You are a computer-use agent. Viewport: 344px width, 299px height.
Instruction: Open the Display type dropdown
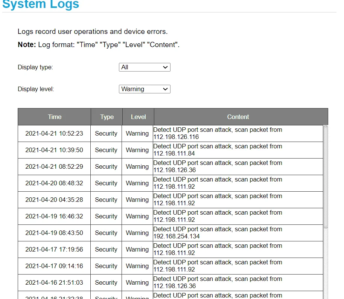tap(145, 67)
